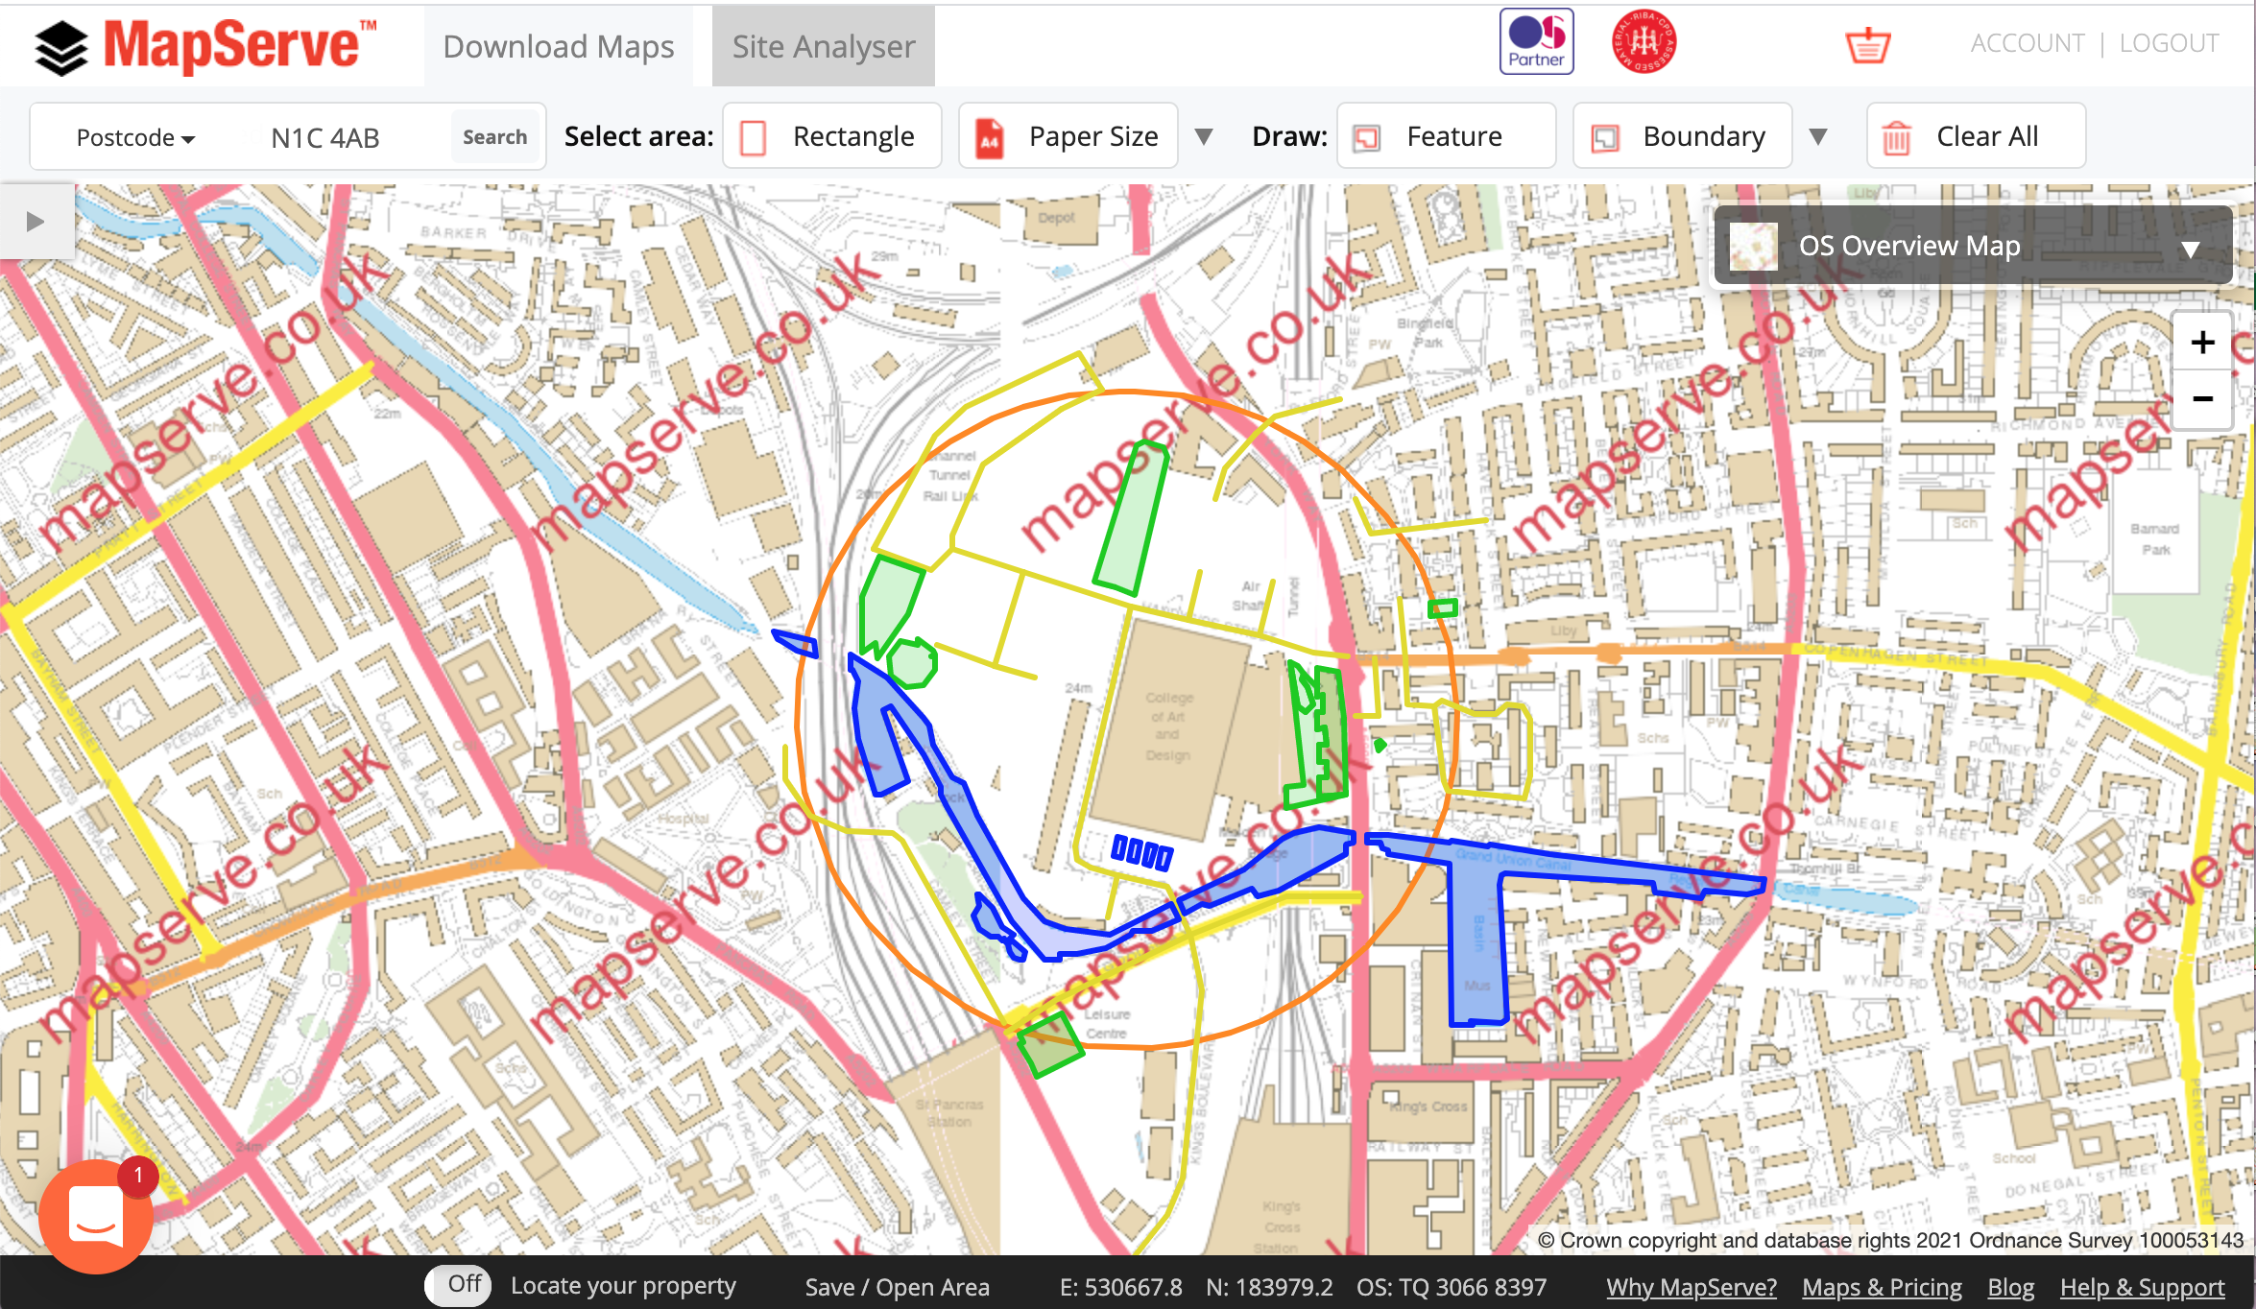Open the Maps & Pricing link
This screenshot has height=1309, width=2256.
coord(1882,1287)
